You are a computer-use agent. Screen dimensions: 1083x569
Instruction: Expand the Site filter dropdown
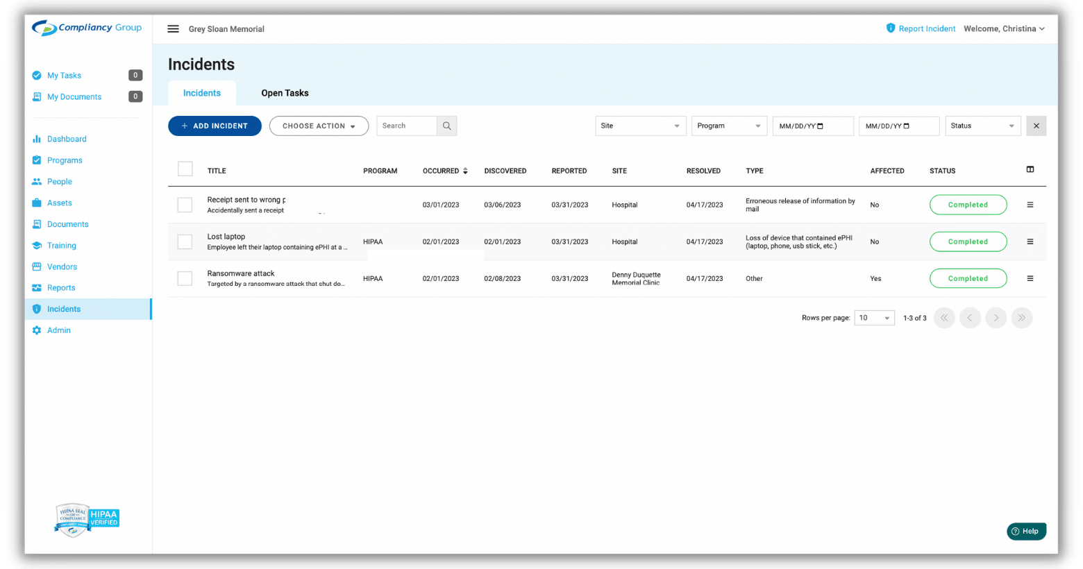coord(640,126)
